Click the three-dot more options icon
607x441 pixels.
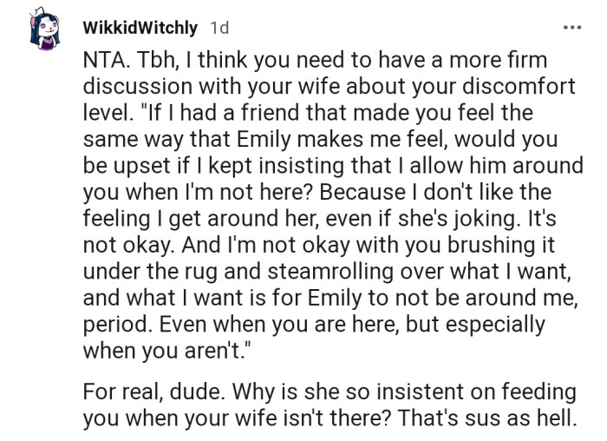[x=571, y=28]
